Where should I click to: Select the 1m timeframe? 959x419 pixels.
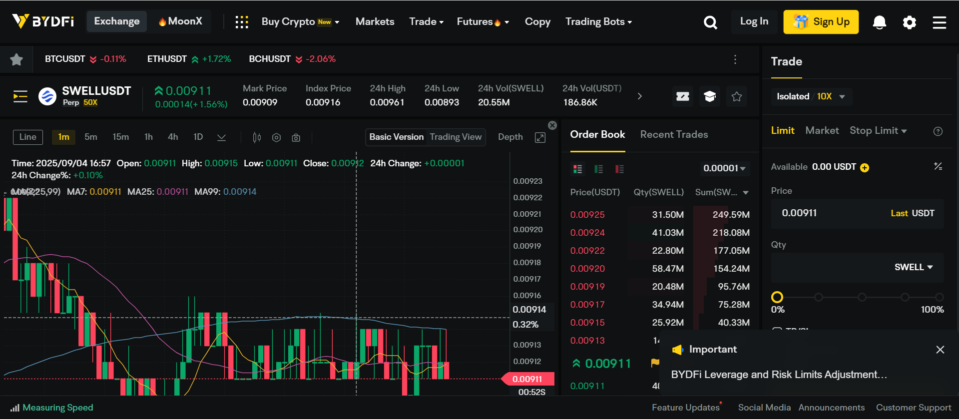pyautogui.click(x=63, y=137)
